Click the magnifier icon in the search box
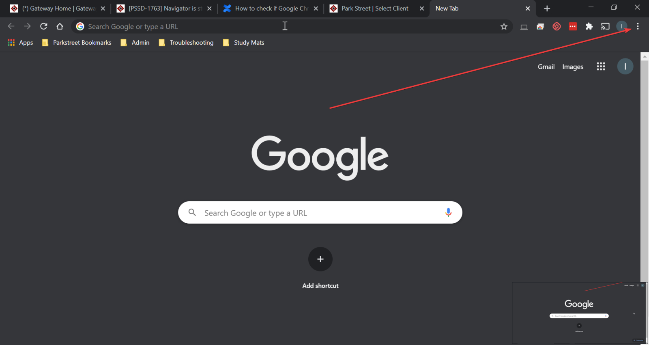Image resolution: width=649 pixels, height=345 pixels. 192,212
